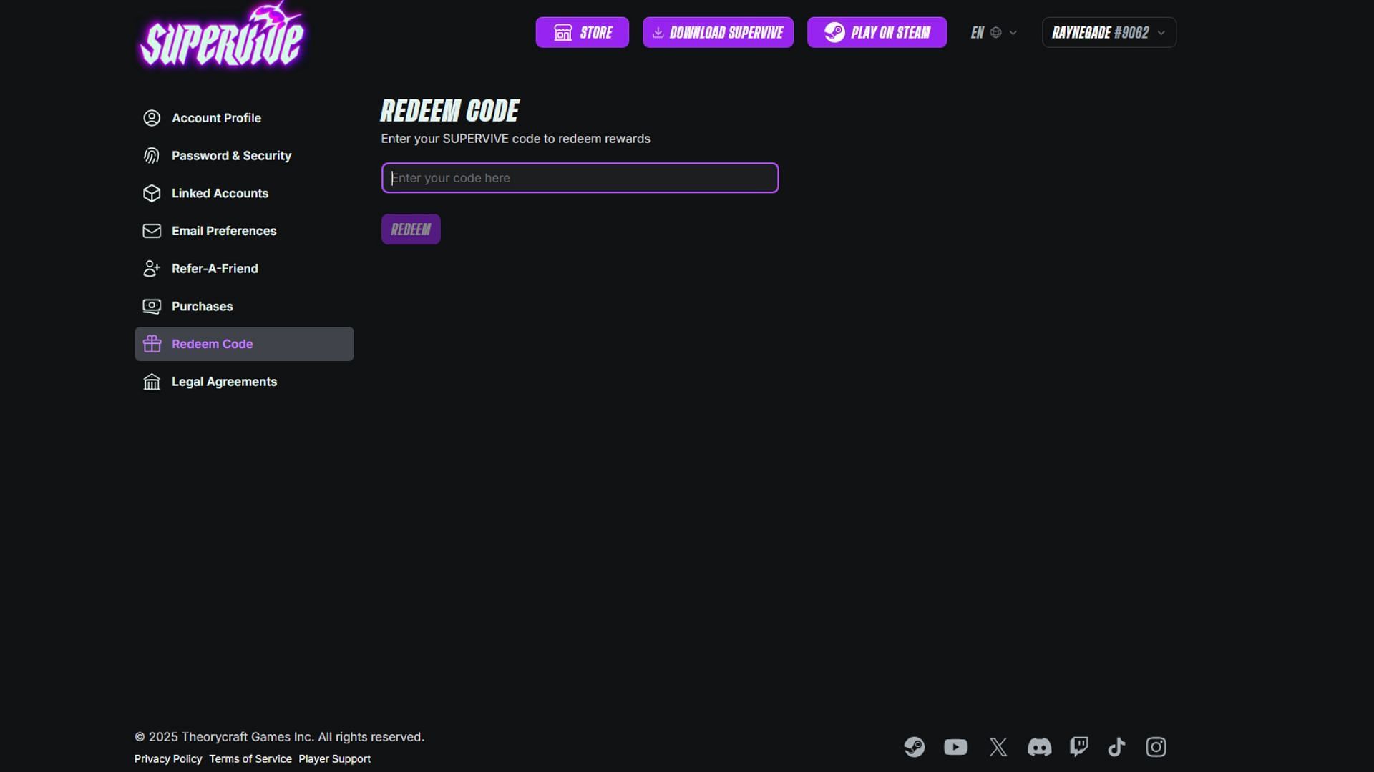Click the gift icon for Redeem Code
Image resolution: width=1374 pixels, height=772 pixels.
152,344
